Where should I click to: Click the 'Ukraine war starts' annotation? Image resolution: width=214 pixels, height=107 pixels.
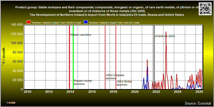tap(165, 36)
